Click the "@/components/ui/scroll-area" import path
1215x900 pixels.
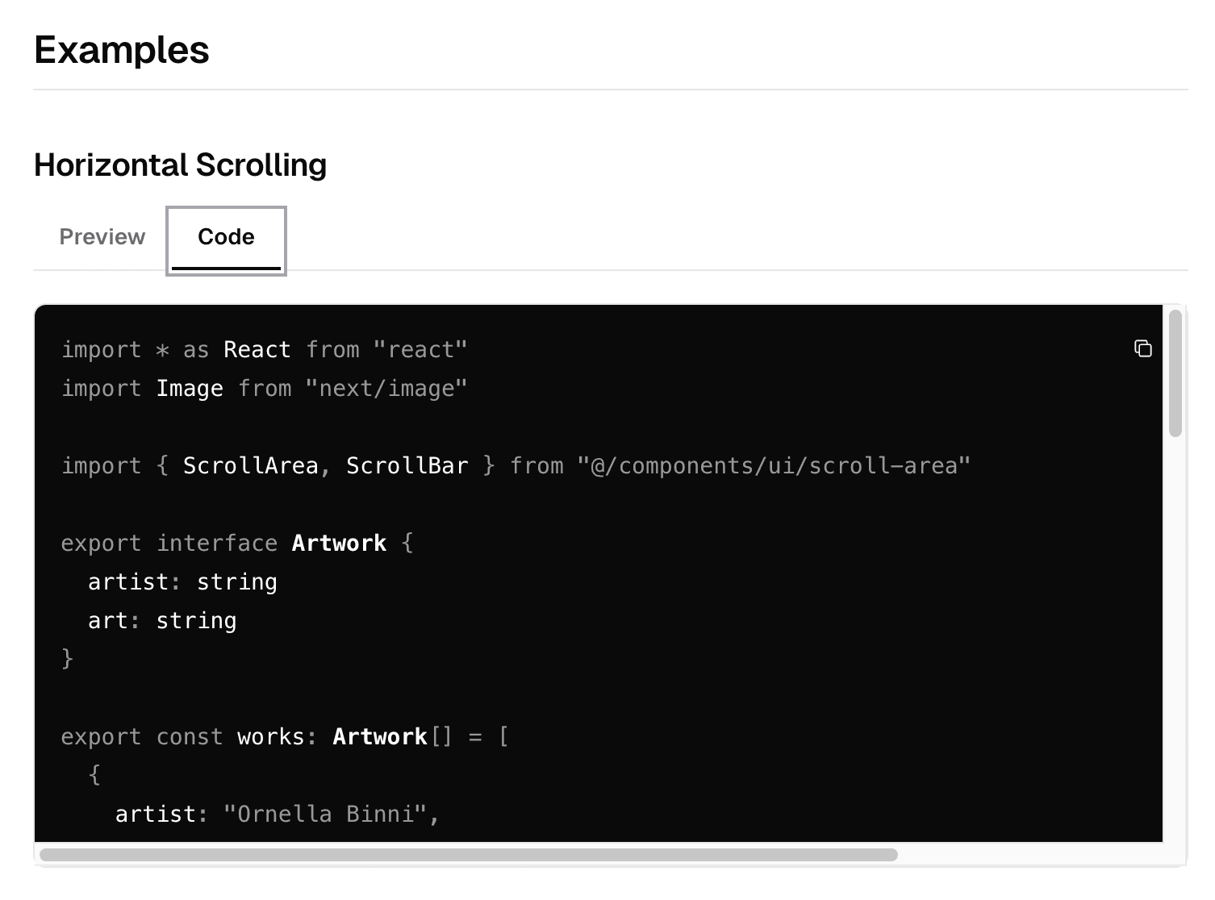click(x=774, y=466)
